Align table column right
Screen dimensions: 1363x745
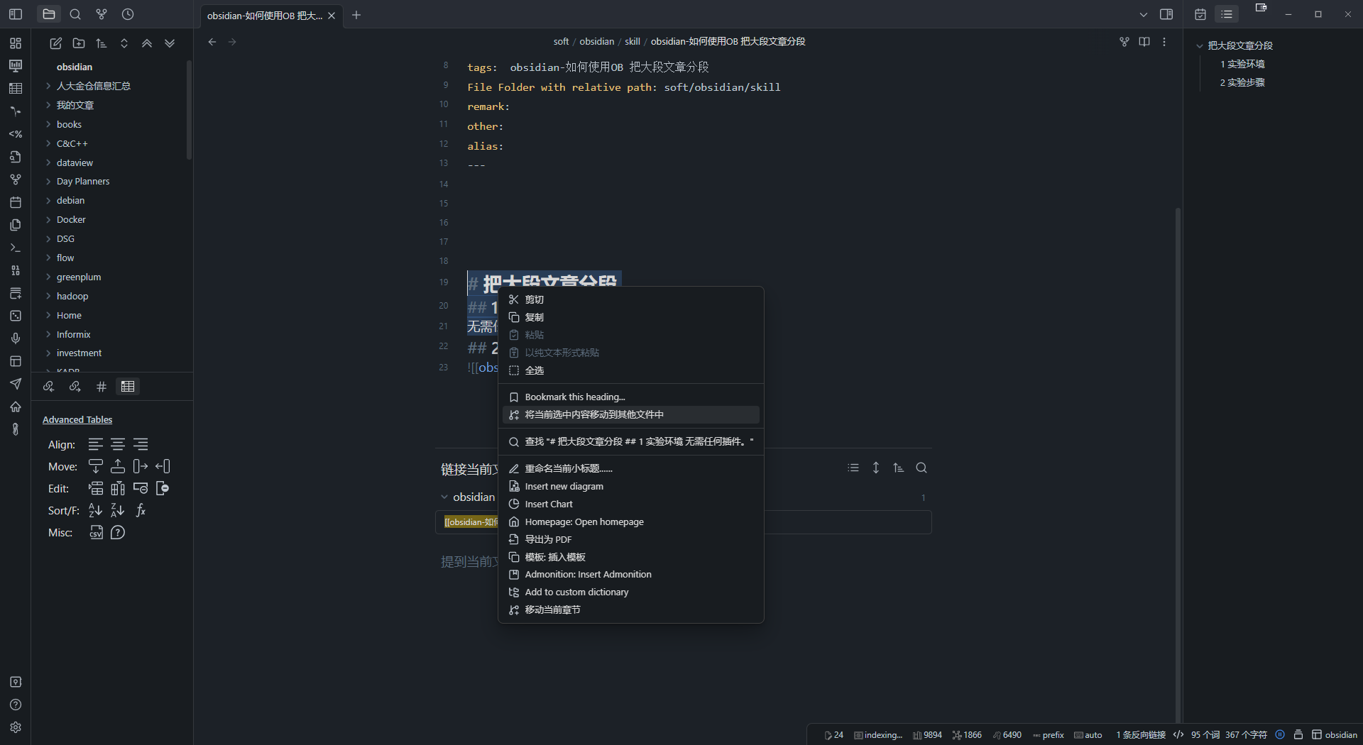pyautogui.click(x=141, y=444)
